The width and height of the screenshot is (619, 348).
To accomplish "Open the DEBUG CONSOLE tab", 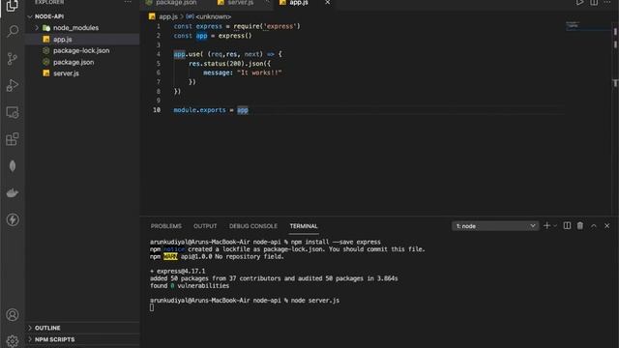I will [x=253, y=226].
